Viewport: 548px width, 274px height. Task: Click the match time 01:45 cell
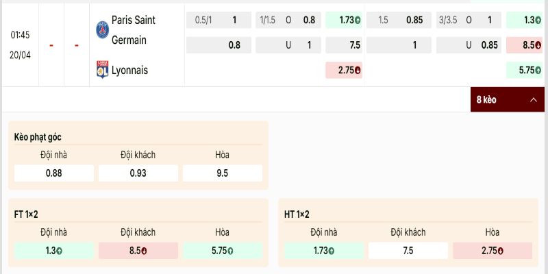click(20, 34)
